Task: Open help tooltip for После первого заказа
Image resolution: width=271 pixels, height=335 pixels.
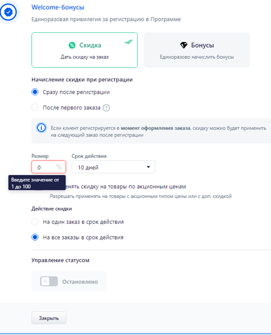Action: click(x=106, y=108)
